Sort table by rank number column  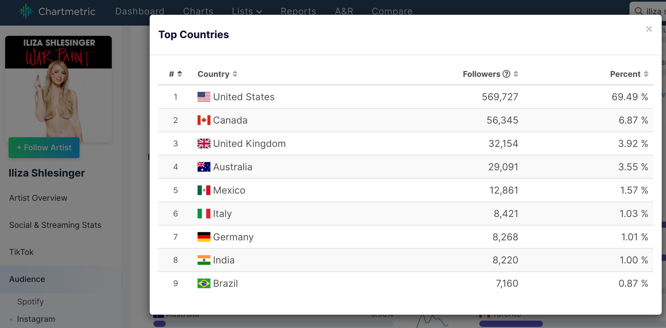(179, 74)
